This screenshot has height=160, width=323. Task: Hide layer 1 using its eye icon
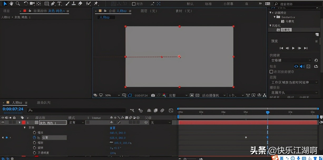point(3,122)
